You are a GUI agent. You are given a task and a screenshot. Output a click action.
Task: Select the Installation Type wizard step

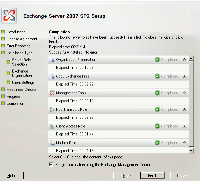20,53
